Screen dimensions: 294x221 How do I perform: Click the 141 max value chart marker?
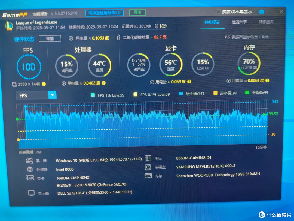pos(275,102)
